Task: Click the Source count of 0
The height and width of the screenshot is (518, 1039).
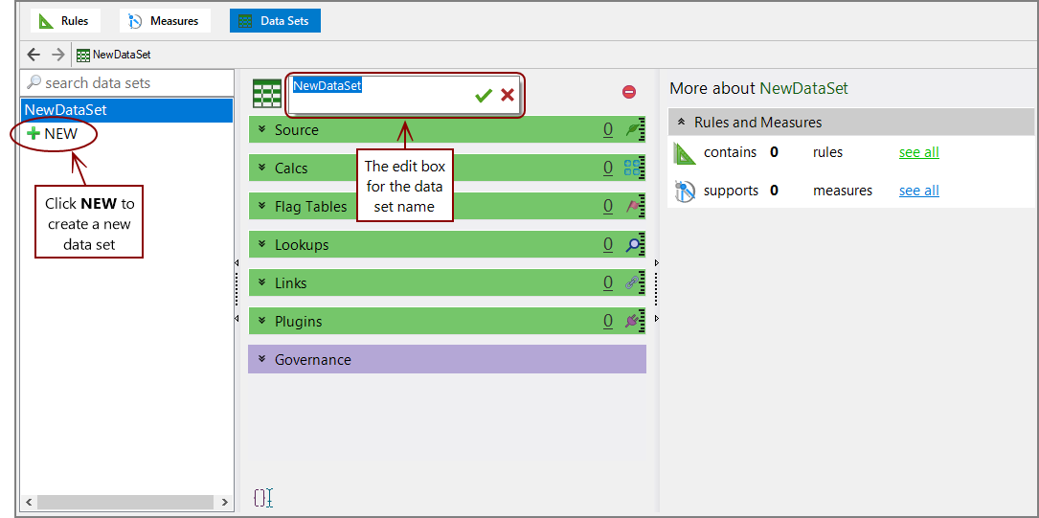Action: [x=608, y=130]
